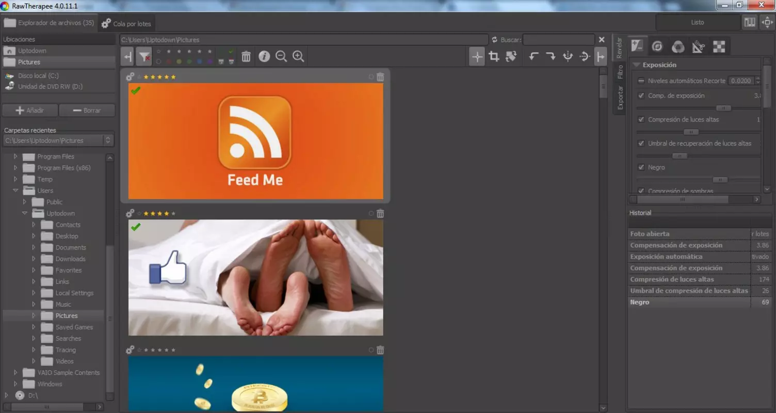776x413 pixels.
Task: Clear the search with the X icon
Action: pyautogui.click(x=602, y=40)
